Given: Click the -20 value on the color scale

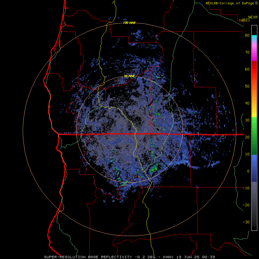Looking at the screenshot, I should coord(246,205).
